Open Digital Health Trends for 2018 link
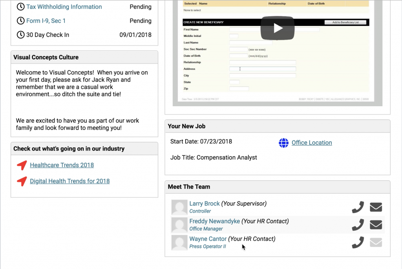Image resolution: width=402 pixels, height=269 pixels. click(x=69, y=181)
